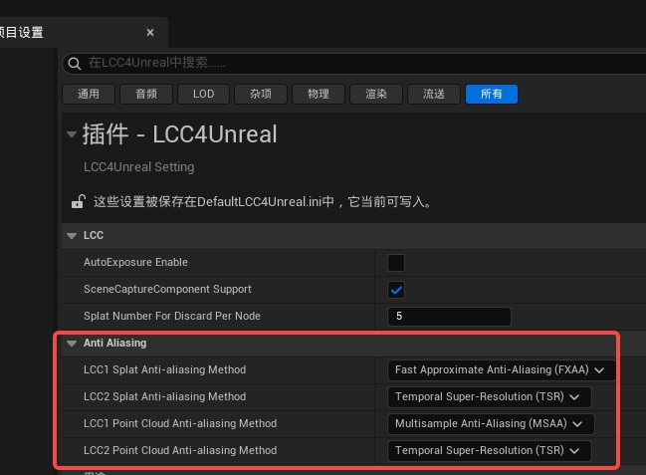Click the Splat Number For Discard Per Node label
Image resolution: width=646 pixels, height=475 pixels.
(172, 316)
